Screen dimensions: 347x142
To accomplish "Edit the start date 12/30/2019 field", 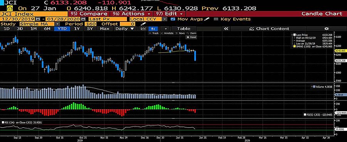I will click(17, 19).
